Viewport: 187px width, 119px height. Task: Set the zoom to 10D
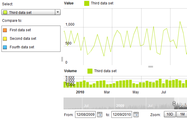[170, 114]
